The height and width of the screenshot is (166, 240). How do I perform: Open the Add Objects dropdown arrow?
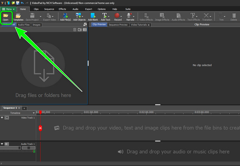pyautogui.click(x=82, y=16)
